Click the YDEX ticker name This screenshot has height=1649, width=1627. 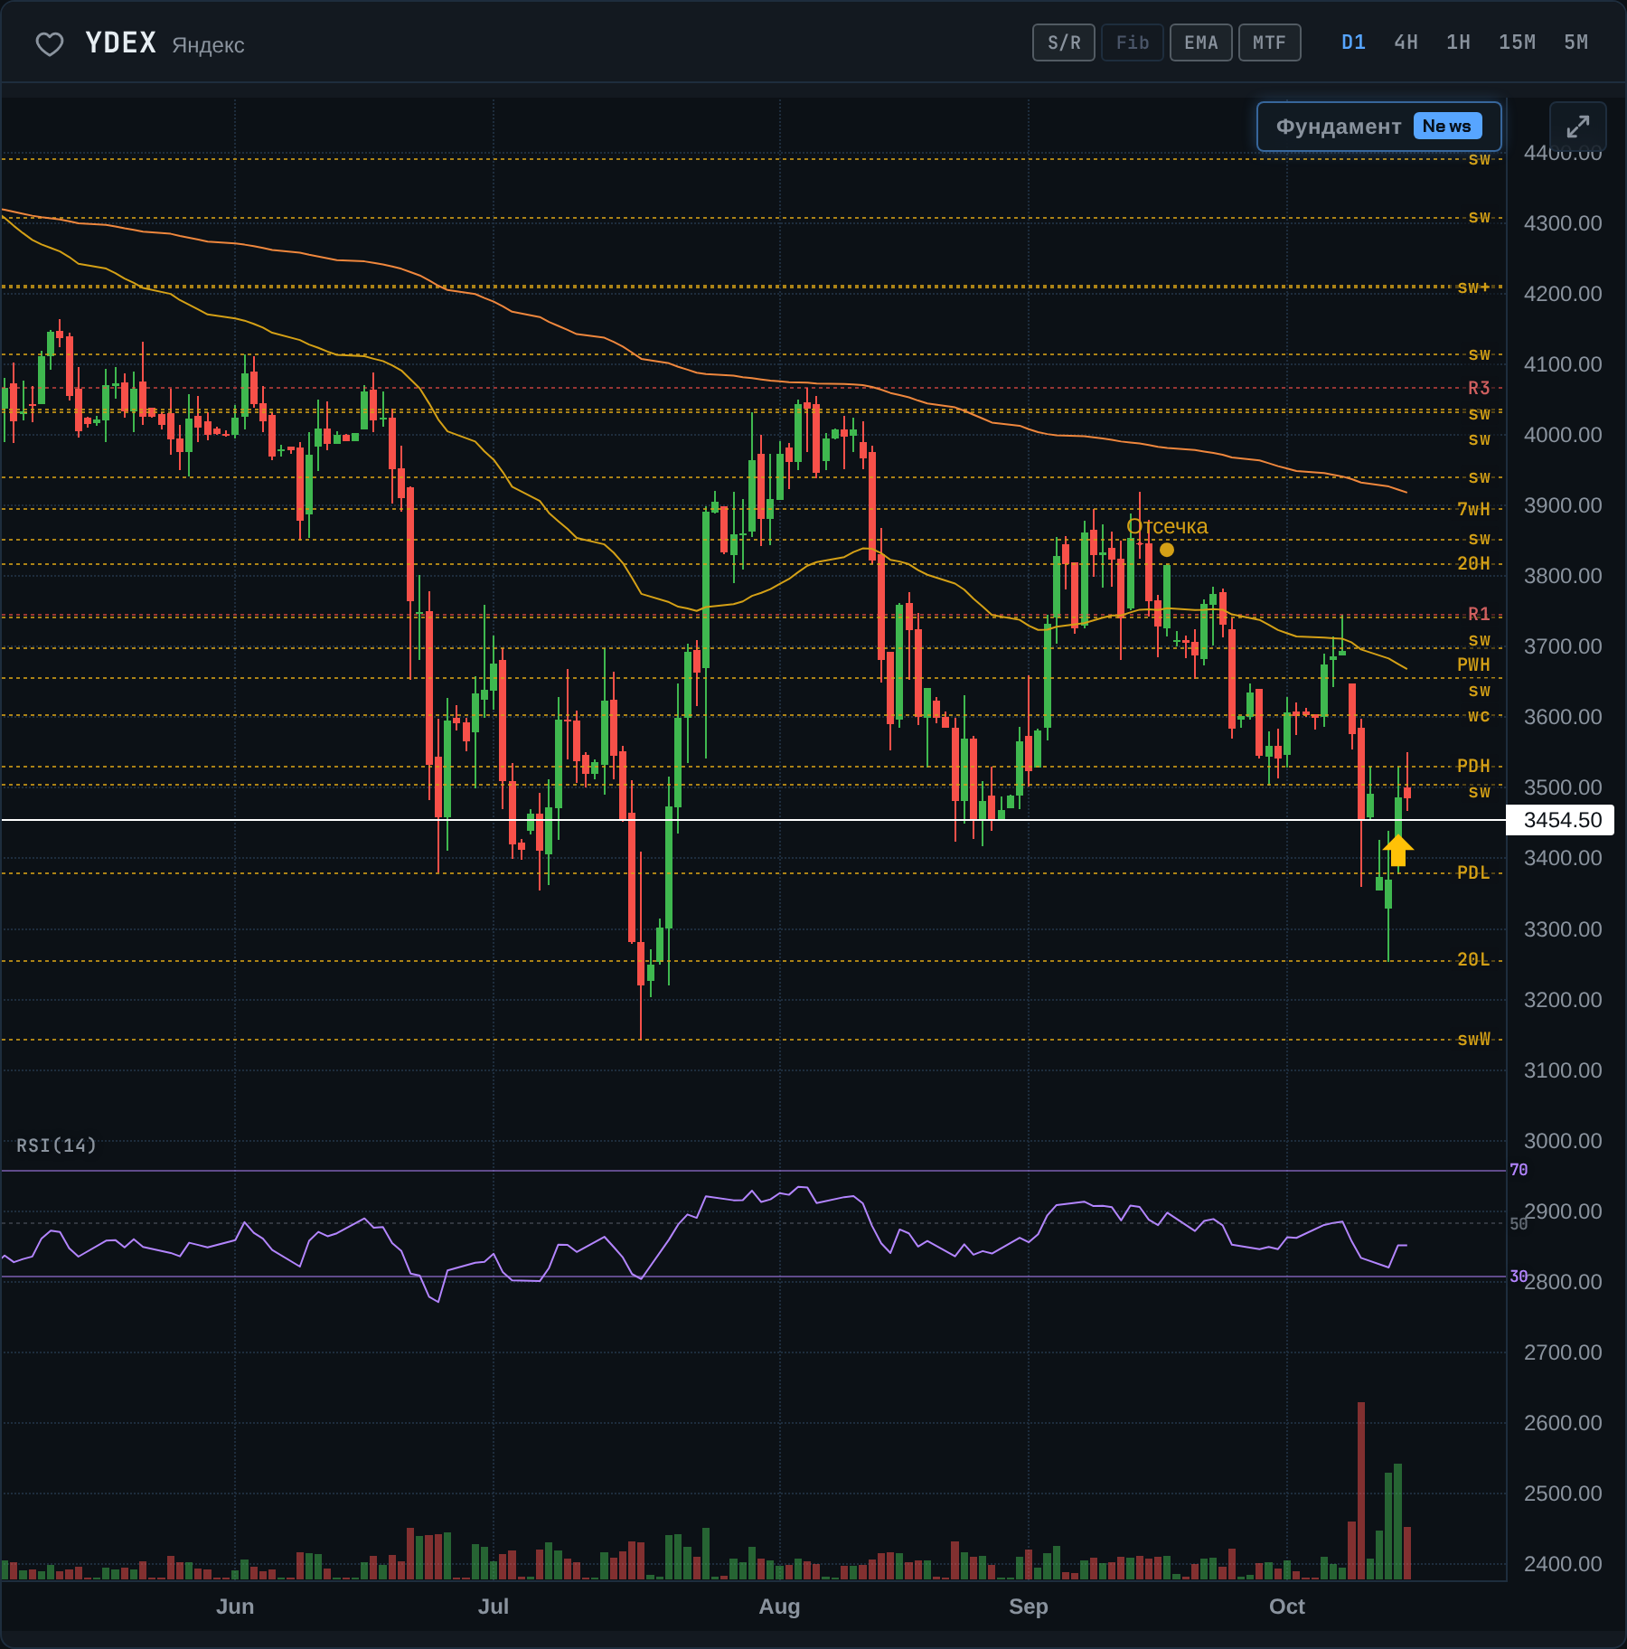point(121,42)
